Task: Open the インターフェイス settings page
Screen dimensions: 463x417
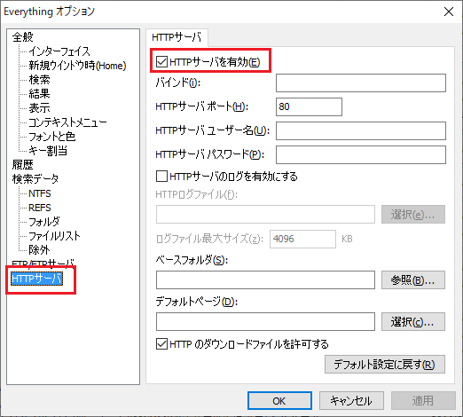Action: tap(59, 51)
